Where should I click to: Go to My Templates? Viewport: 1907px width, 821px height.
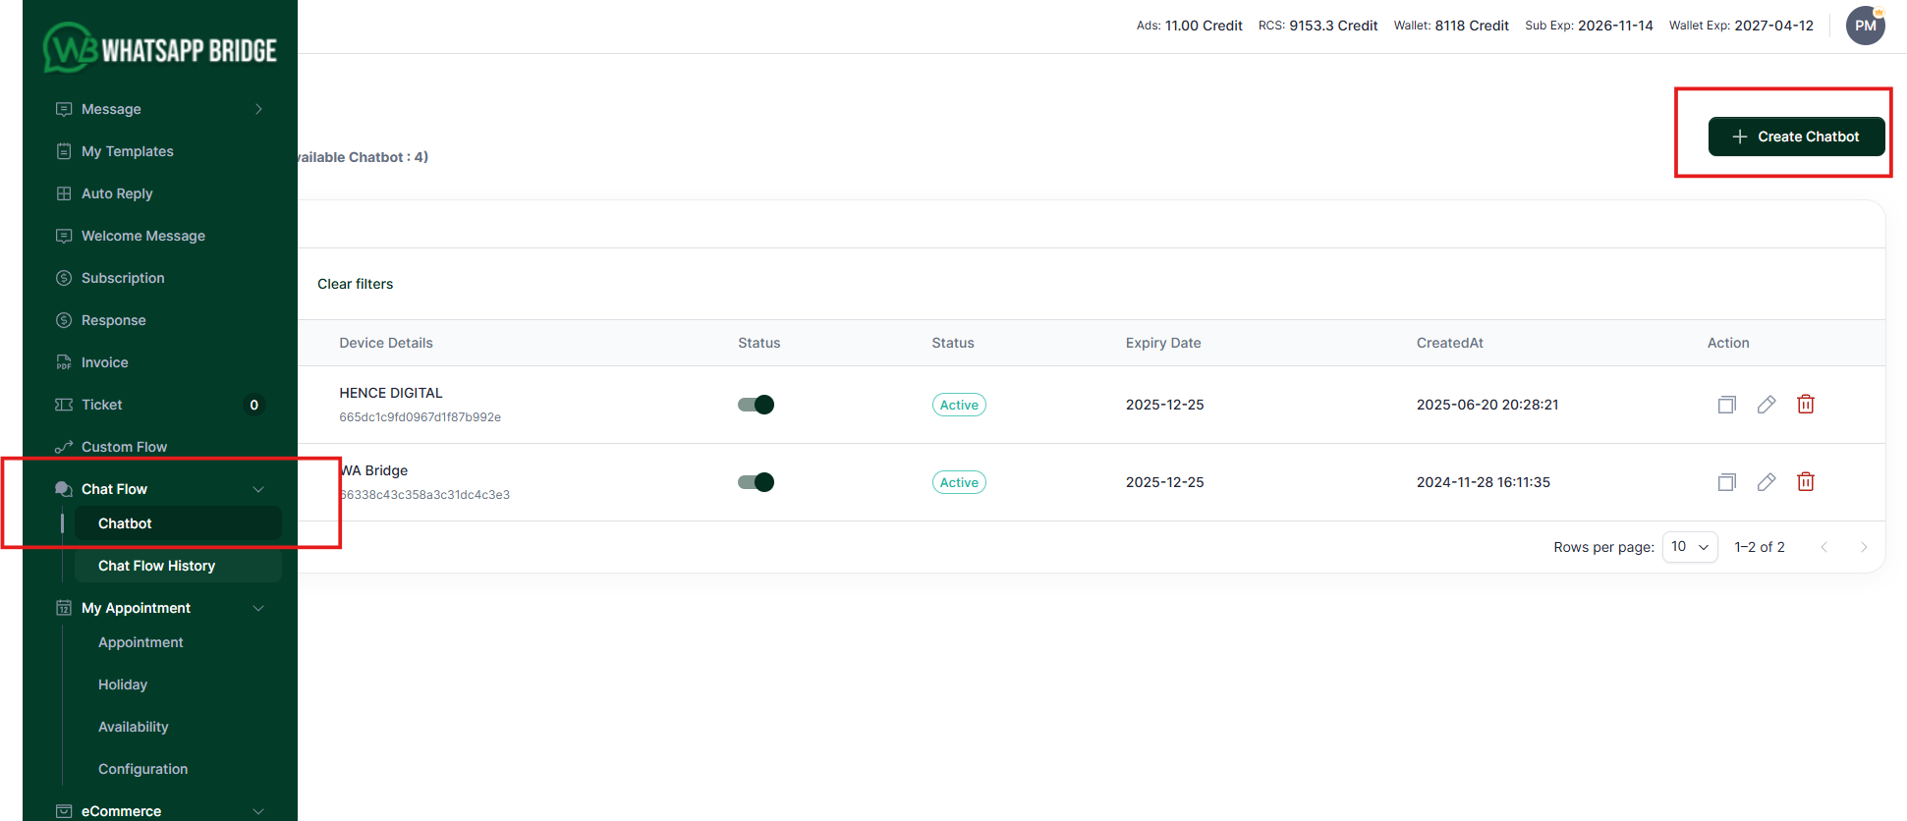pos(128,151)
